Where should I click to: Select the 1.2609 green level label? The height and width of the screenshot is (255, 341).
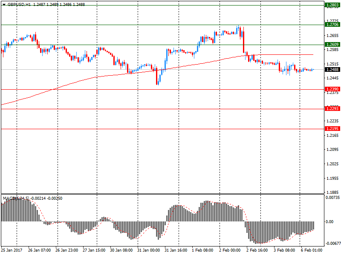(x=332, y=45)
